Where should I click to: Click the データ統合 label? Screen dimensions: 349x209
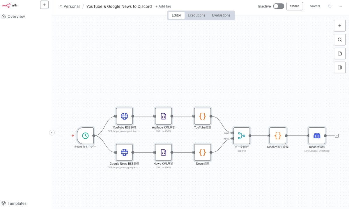click(242, 147)
